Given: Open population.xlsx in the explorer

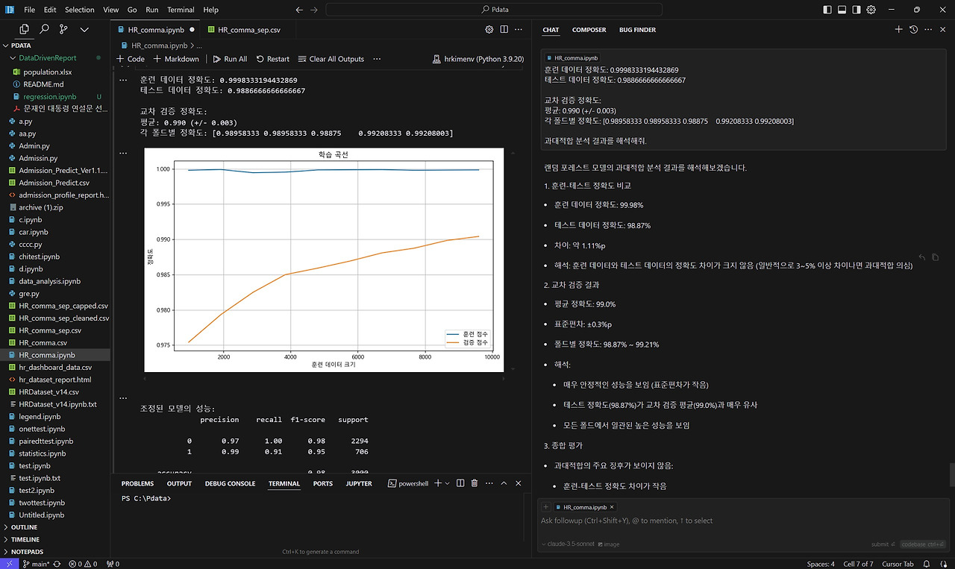Looking at the screenshot, I should tap(48, 72).
